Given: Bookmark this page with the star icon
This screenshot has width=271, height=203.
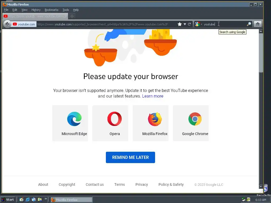Looking at the screenshot, I should tap(180, 24).
